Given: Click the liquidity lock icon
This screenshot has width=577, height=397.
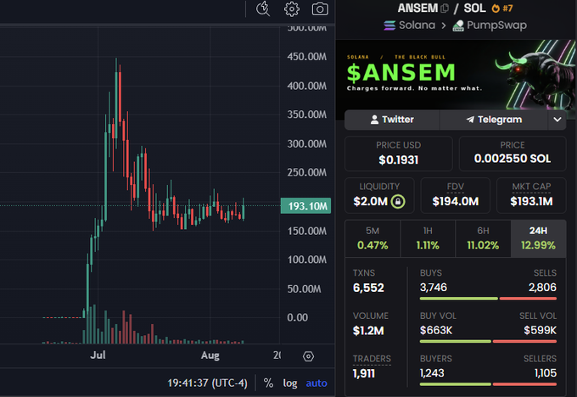Looking at the screenshot, I should [398, 201].
